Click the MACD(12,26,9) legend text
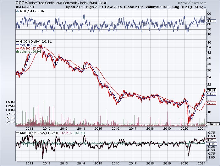The height and width of the screenshot is (166, 220). (x=33, y=133)
